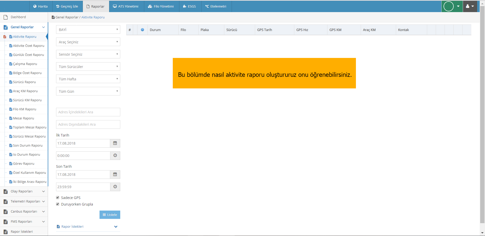Open calendar picker for Son Tarih
The image size is (485, 236).
[115, 175]
